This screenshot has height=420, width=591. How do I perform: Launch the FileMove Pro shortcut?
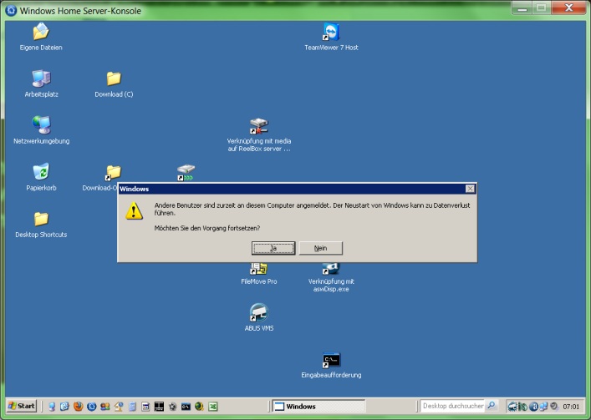[259, 268]
